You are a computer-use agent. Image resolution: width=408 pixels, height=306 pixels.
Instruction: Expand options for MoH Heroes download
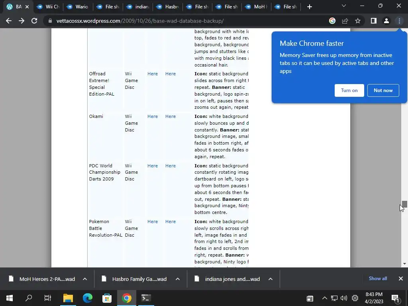[85, 279]
